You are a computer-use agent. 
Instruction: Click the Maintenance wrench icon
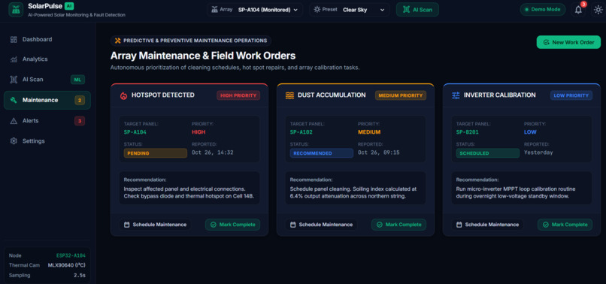(x=14, y=101)
